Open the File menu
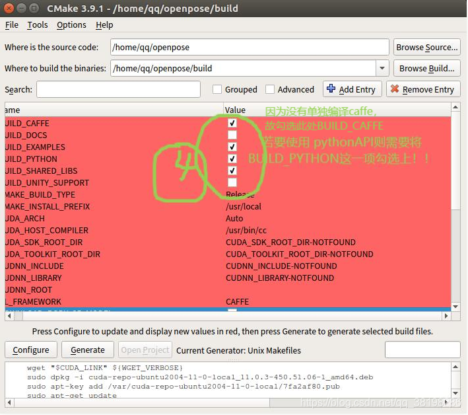 tap(12, 25)
